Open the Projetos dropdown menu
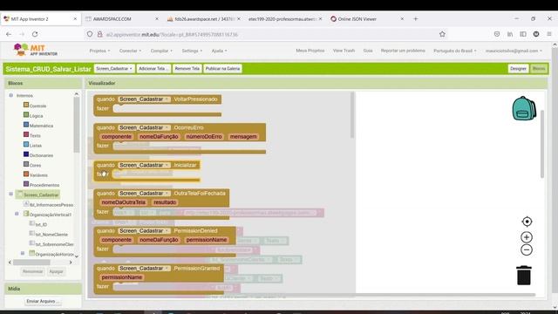The image size is (558, 314). 99,51
